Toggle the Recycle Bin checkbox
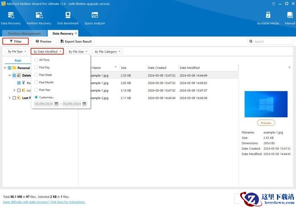The image size is (296, 207). (19, 83)
